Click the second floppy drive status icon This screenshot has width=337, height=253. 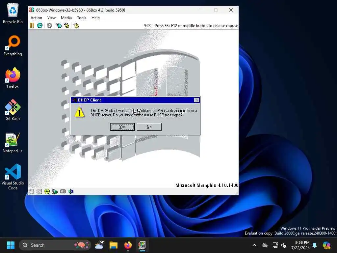[39, 191]
